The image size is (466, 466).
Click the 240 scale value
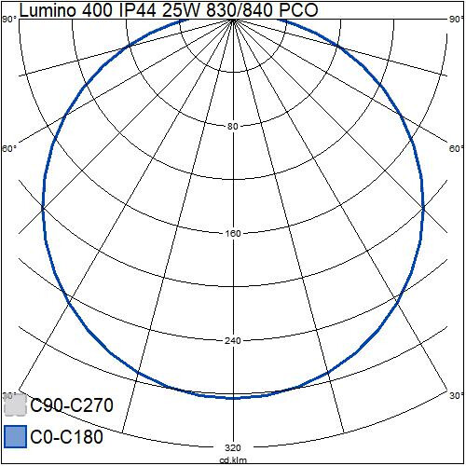point(233,341)
